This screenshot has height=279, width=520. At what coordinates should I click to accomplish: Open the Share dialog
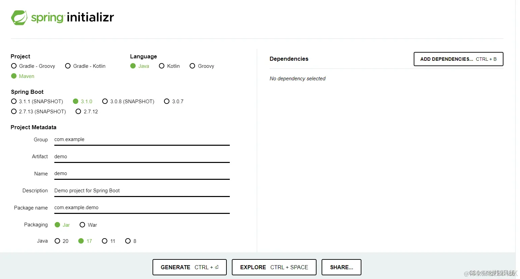341,267
